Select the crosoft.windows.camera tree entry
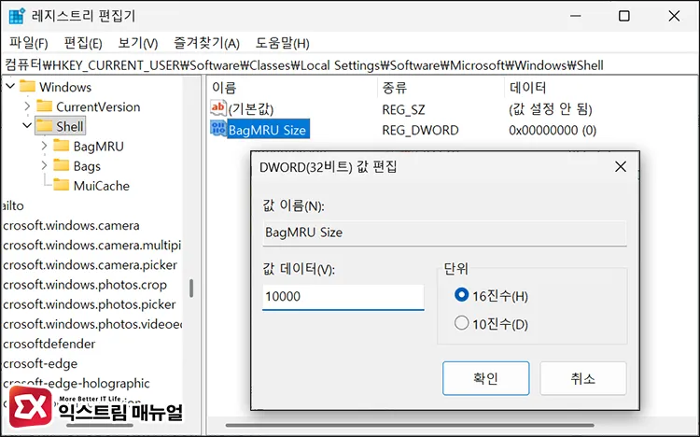The width and height of the screenshot is (700, 437). (71, 225)
